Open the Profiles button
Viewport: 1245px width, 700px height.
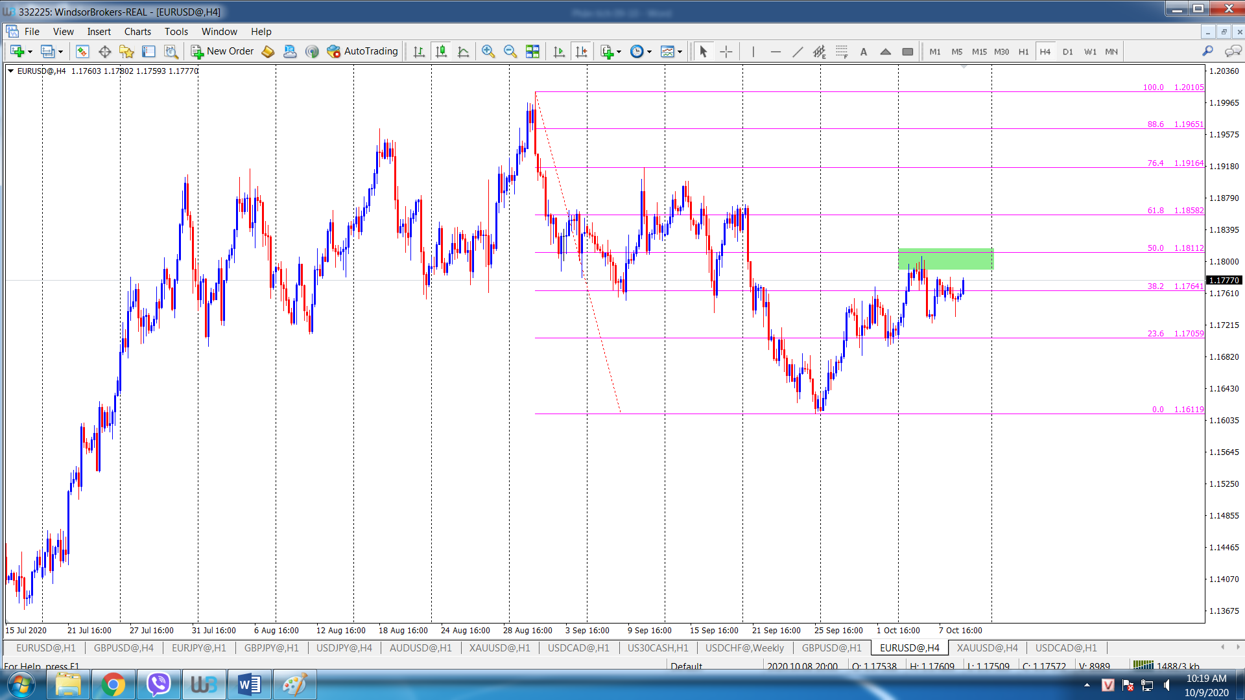47,51
